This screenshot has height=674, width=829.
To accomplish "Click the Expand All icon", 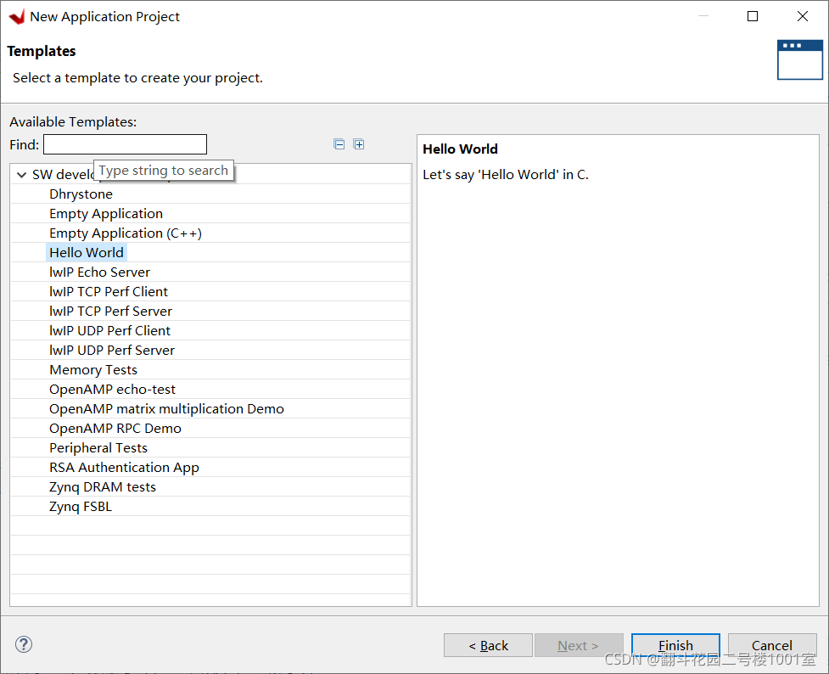I will pos(358,144).
